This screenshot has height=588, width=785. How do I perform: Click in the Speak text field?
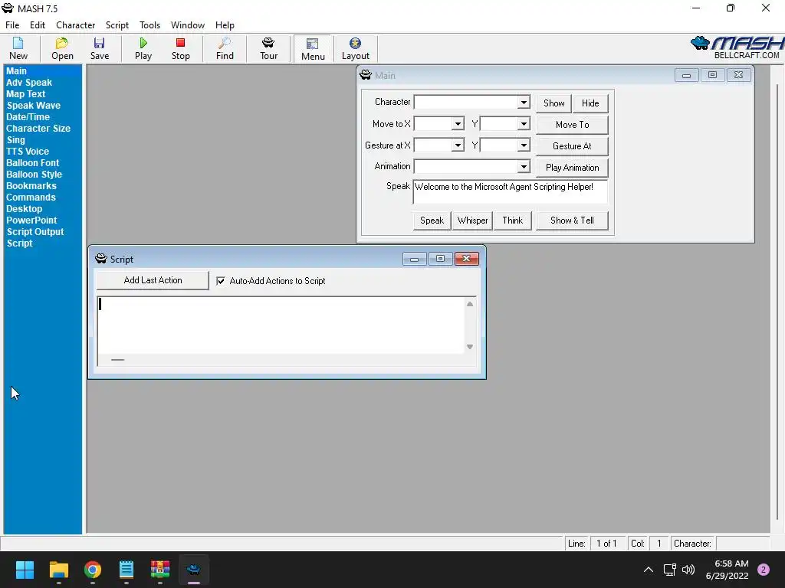[x=510, y=192]
